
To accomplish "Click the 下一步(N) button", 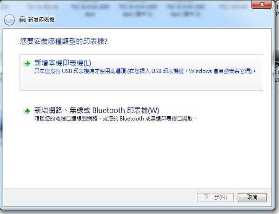I will pyautogui.click(x=215, y=197).
